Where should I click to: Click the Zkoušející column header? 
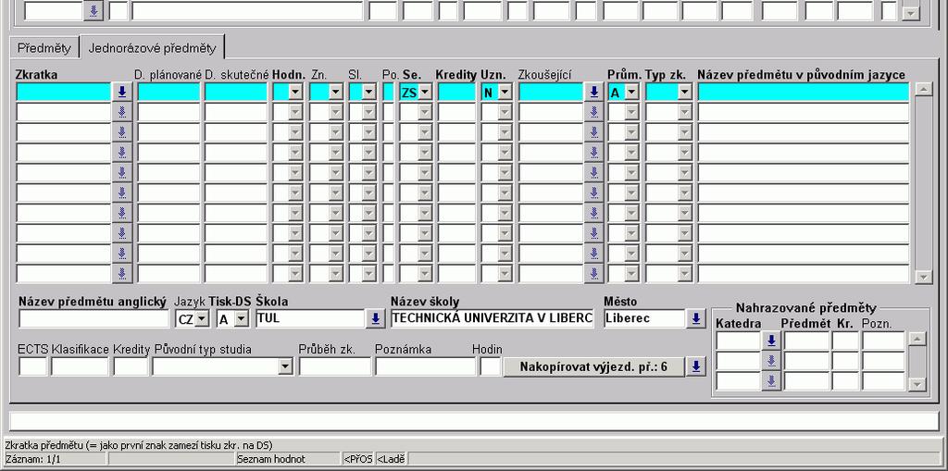[x=544, y=74]
